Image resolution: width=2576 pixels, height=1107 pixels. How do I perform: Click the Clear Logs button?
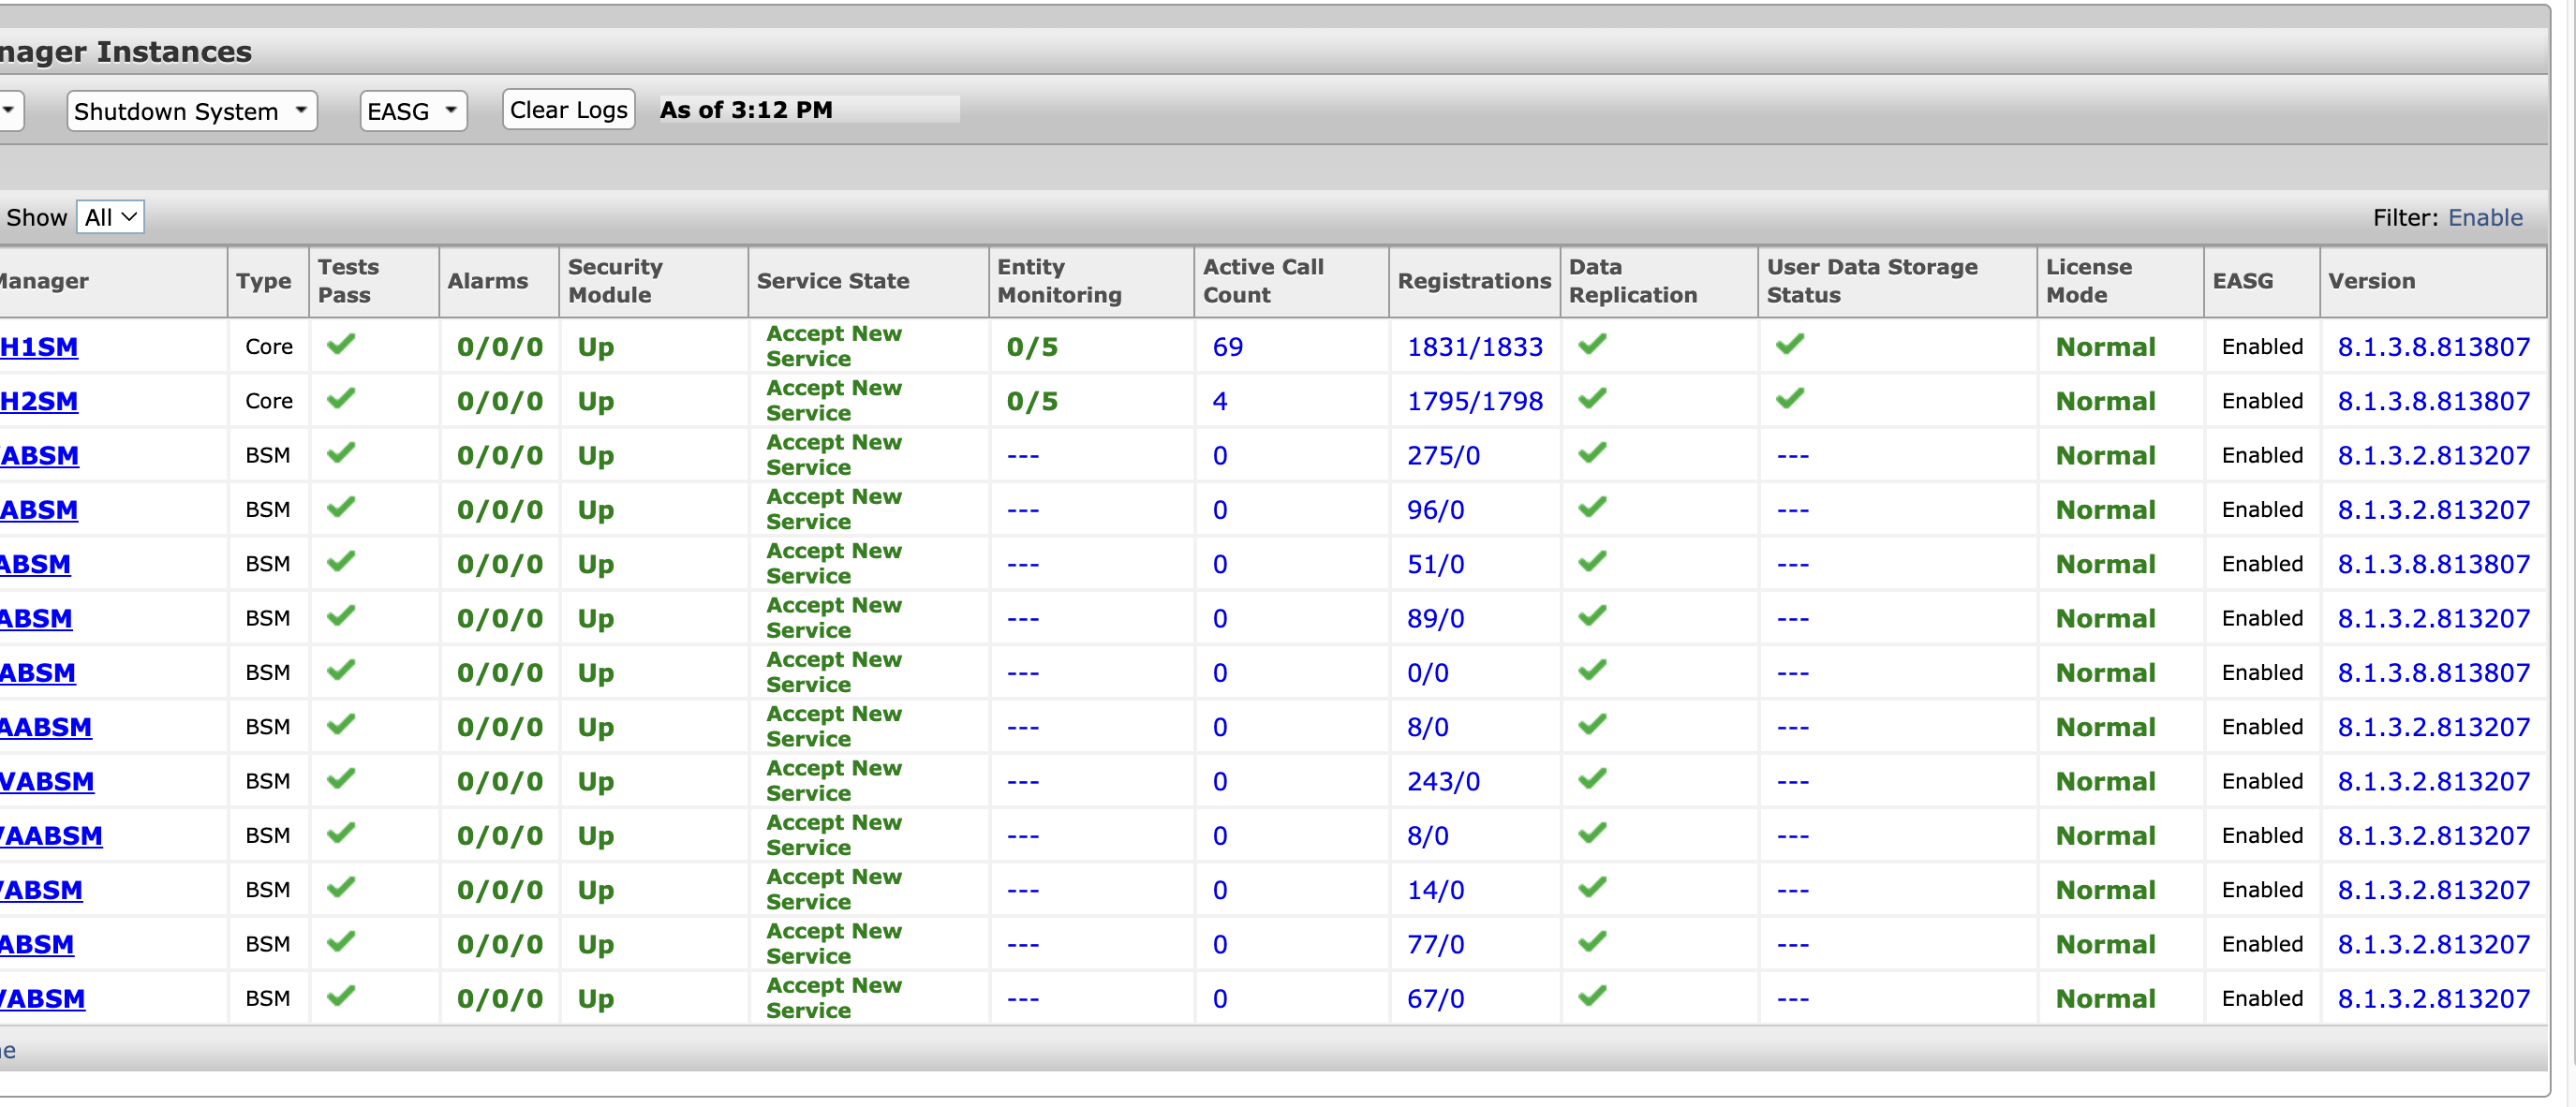(x=568, y=110)
